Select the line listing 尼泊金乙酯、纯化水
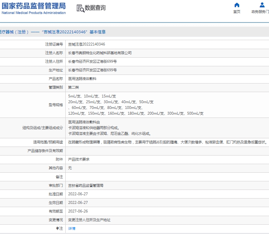269x234 pixels. pos(109,134)
